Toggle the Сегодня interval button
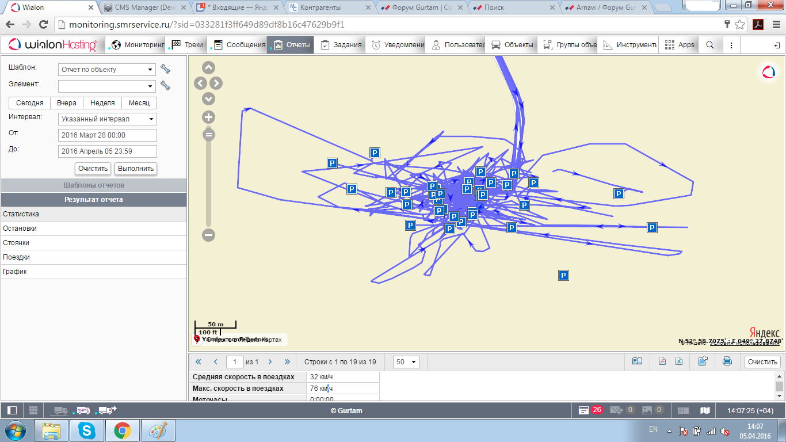Image resolution: width=786 pixels, height=442 pixels. pos(29,103)
